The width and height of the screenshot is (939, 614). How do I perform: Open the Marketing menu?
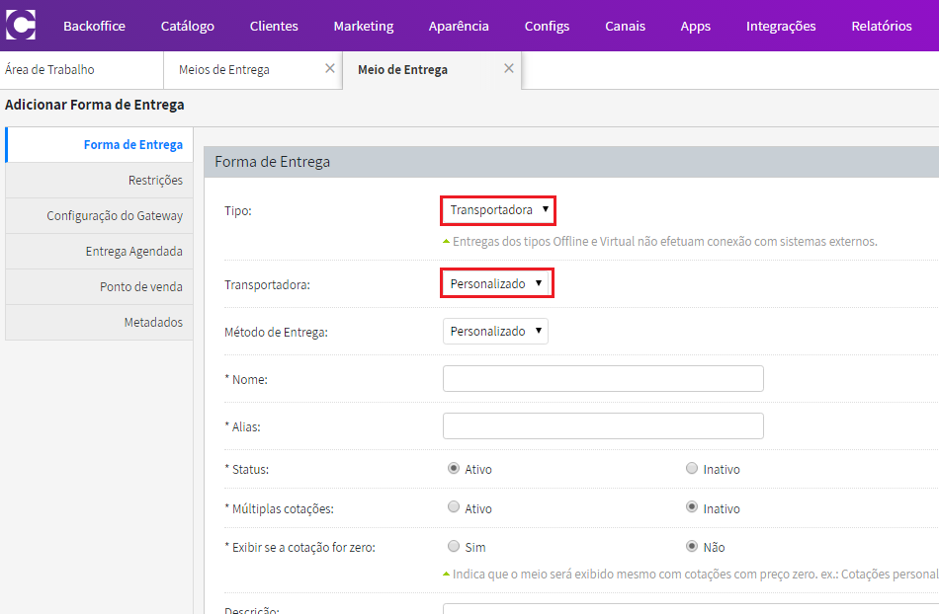tap(364, 26)
